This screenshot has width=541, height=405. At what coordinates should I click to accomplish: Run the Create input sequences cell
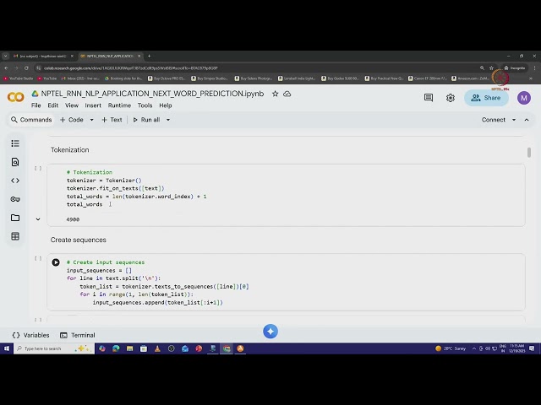[x=56, y=262]
